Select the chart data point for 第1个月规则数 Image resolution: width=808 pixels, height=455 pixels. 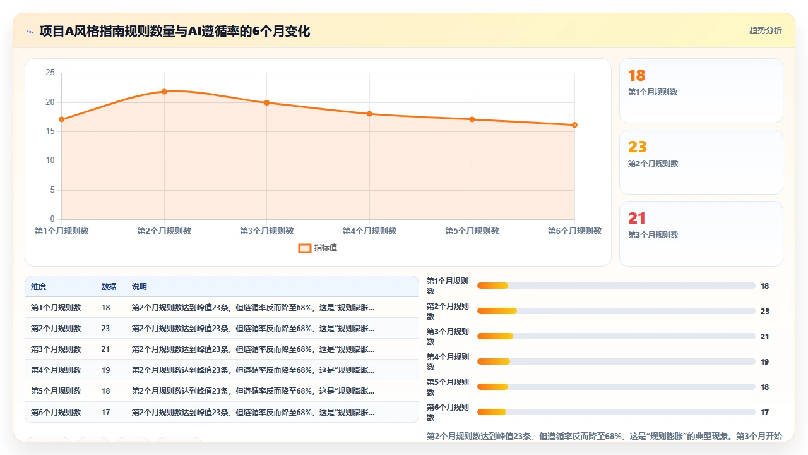[x=61, y=119]
